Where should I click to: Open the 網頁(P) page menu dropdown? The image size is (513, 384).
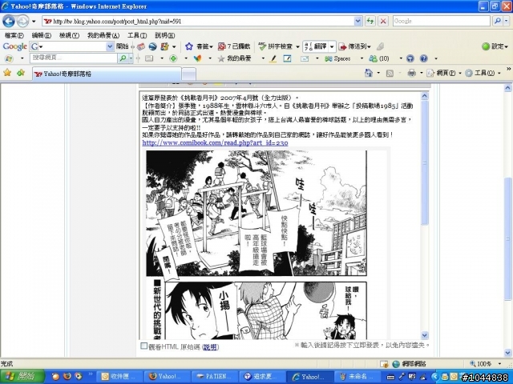click(x=444, y=73)
